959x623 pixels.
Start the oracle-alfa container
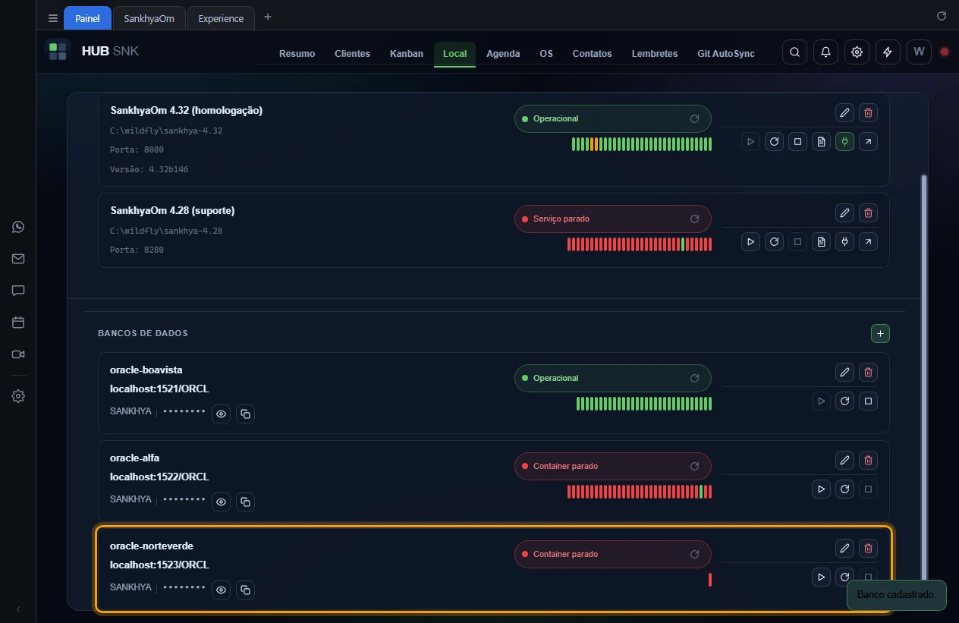click(x=821, y=489)
